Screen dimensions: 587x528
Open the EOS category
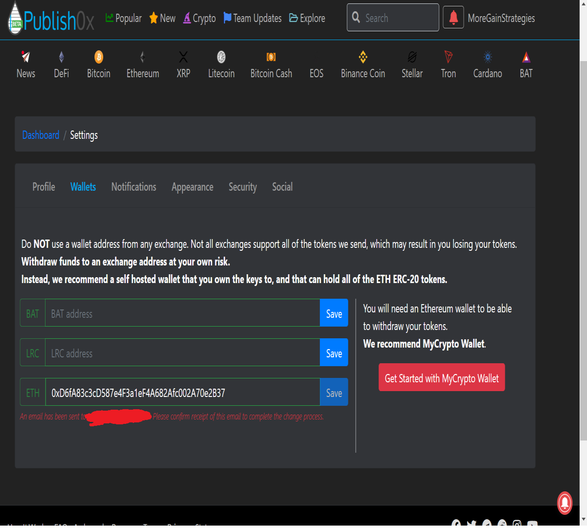tap(316, 73)
